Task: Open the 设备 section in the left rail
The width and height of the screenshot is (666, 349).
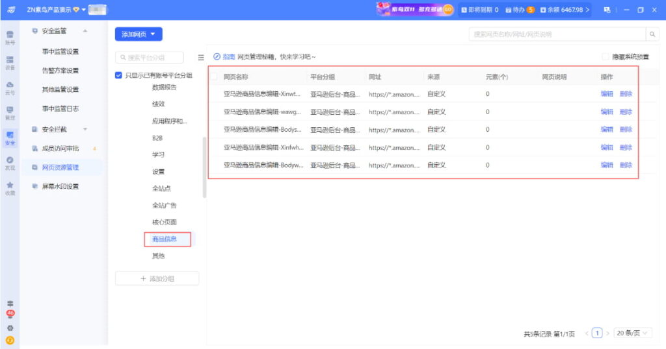Action: (10, 63)
